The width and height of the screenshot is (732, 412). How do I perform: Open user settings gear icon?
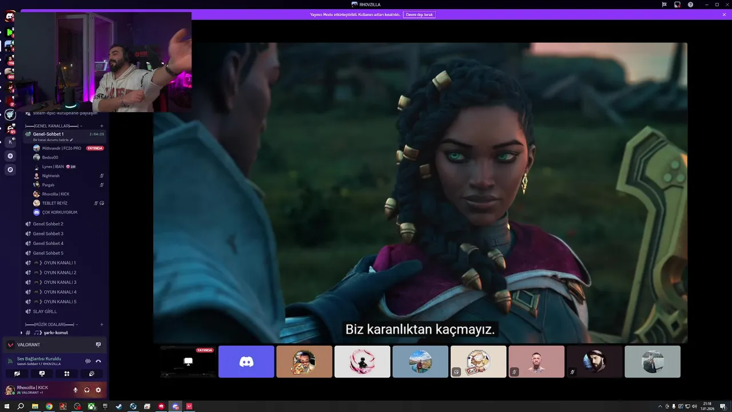coord(98,390)
